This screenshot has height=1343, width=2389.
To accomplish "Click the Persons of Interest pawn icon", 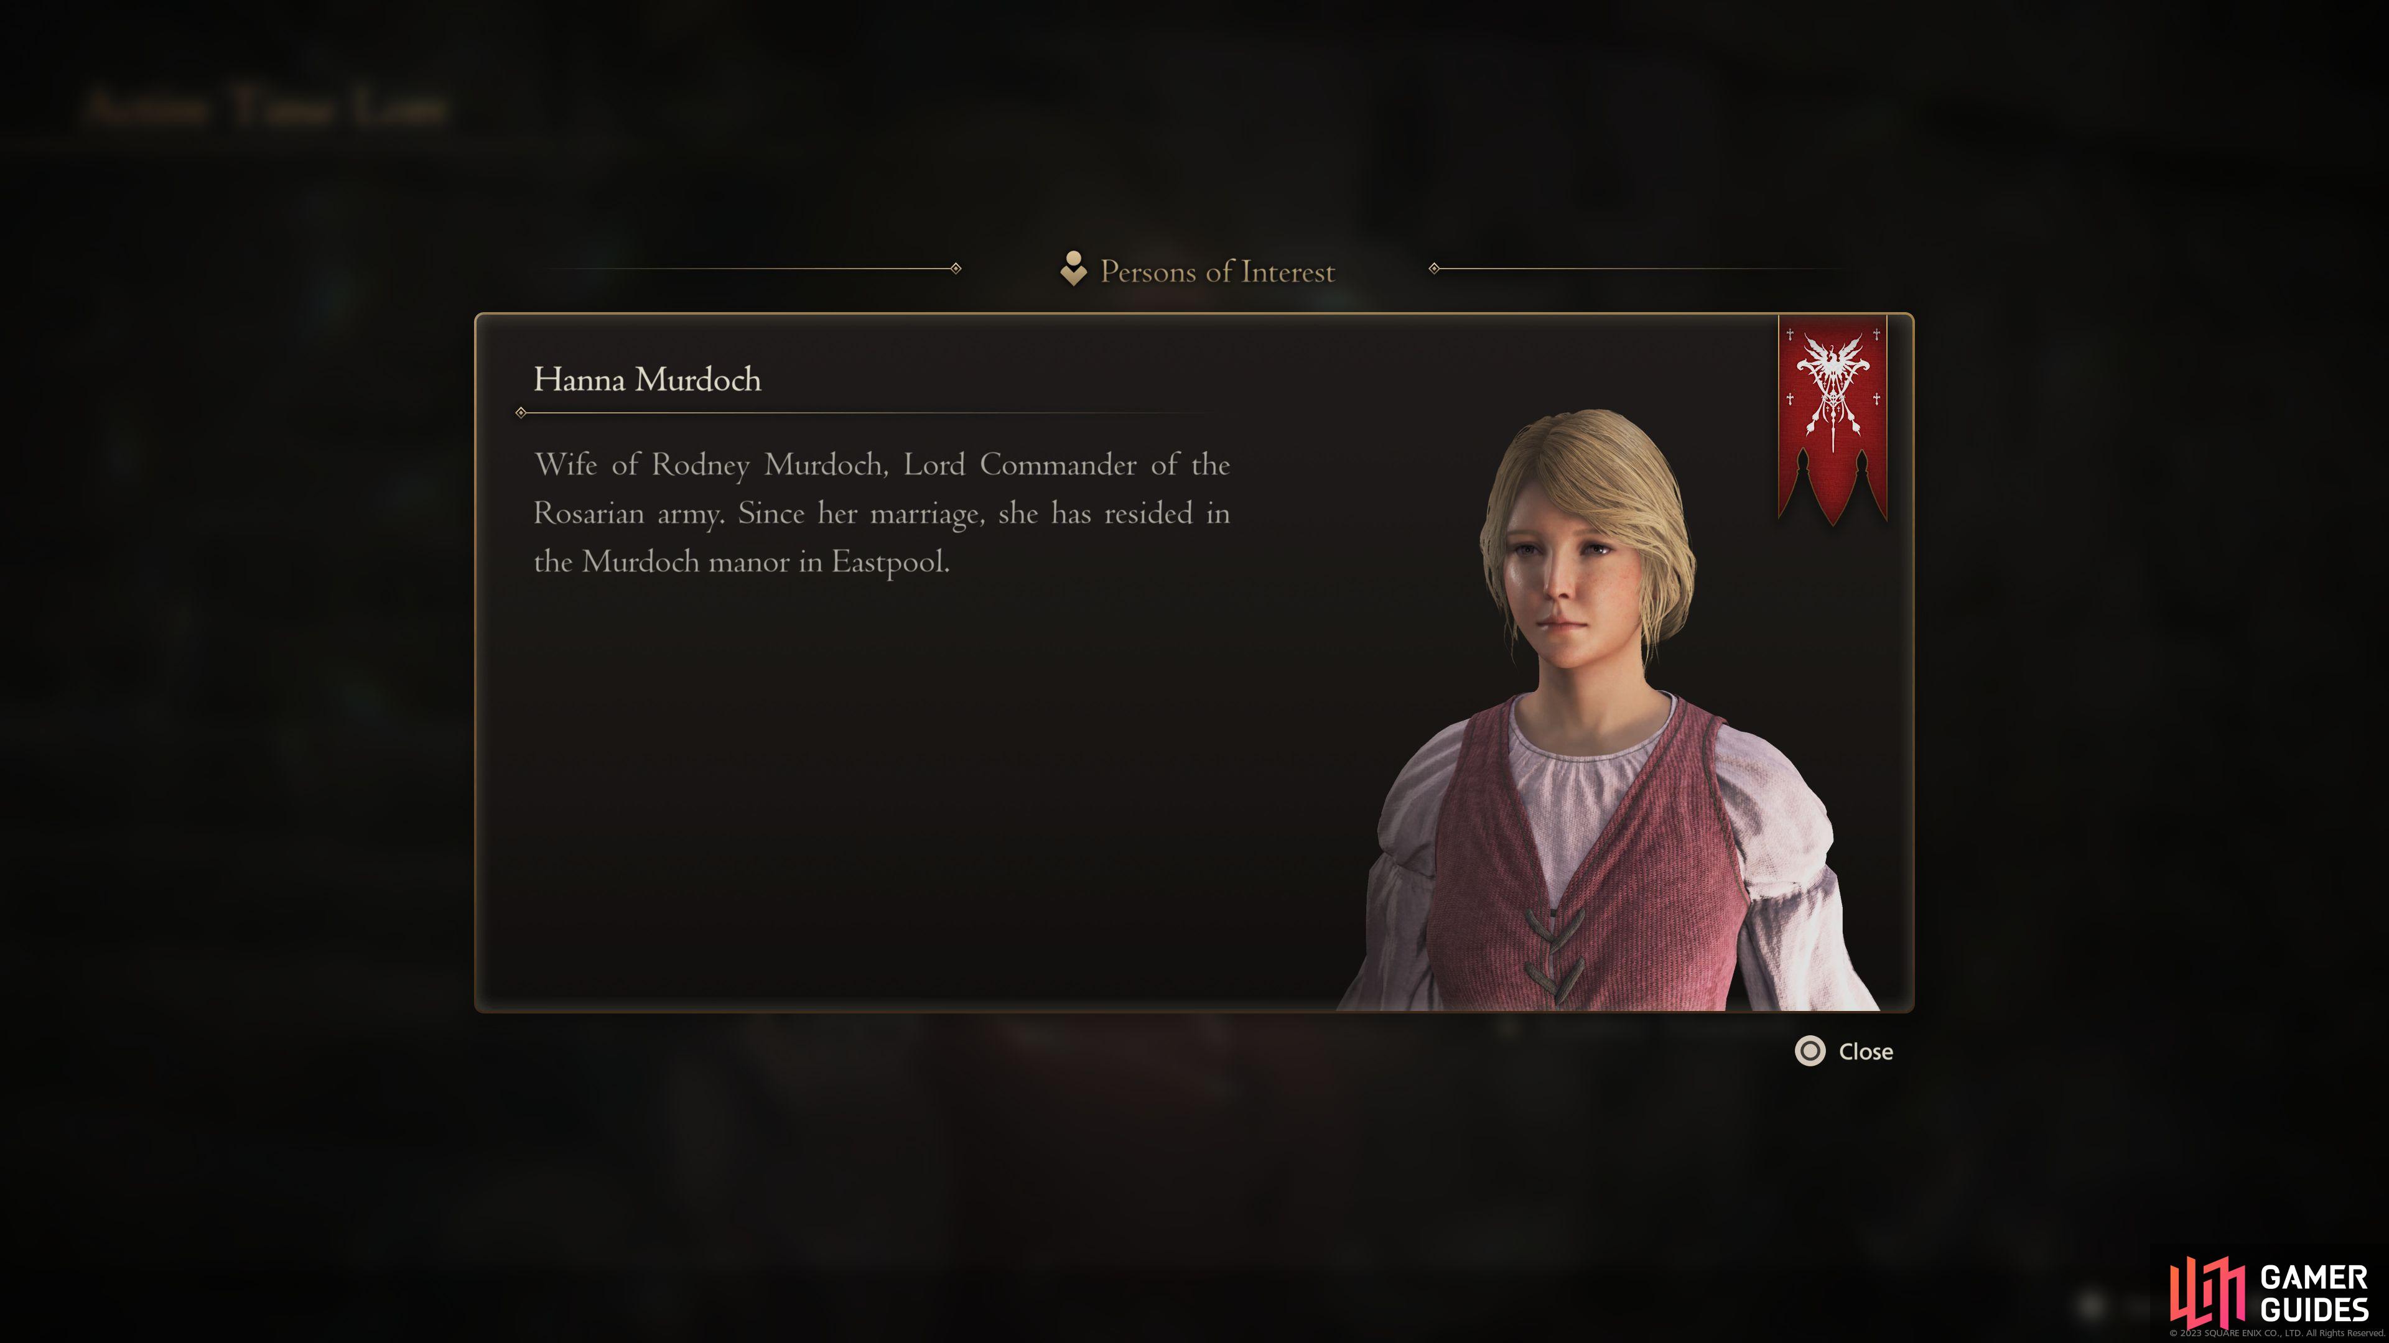I will point(1073,269).
